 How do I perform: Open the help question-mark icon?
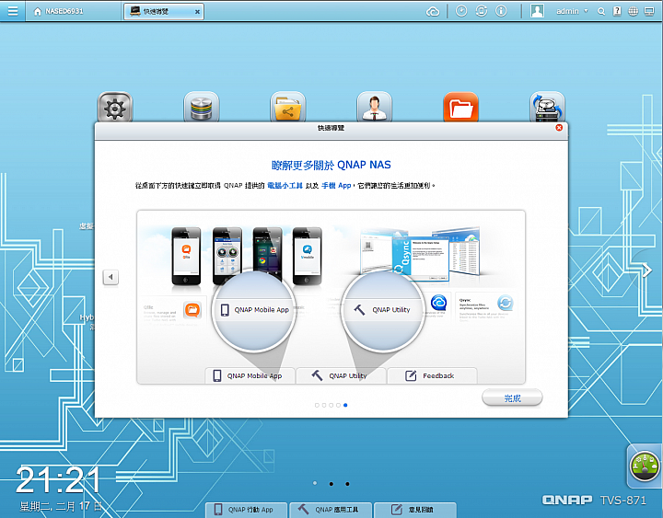tap(617, 11)
